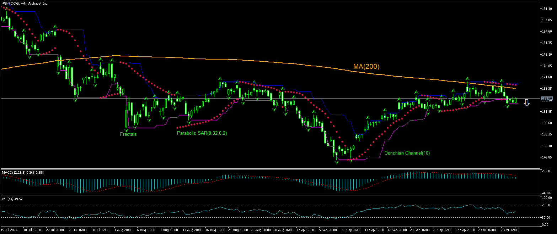The image size is (557, 234).
Task: Click the 178.10 price axis label
Action: click(546, 54)
